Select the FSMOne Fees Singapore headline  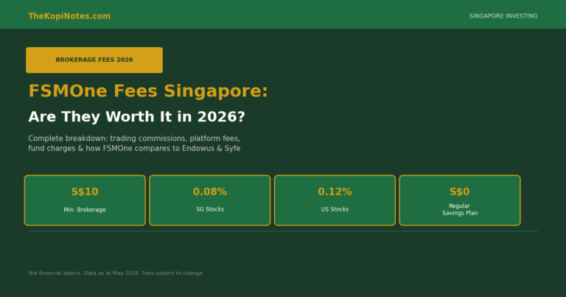click(x=148, y=91)
